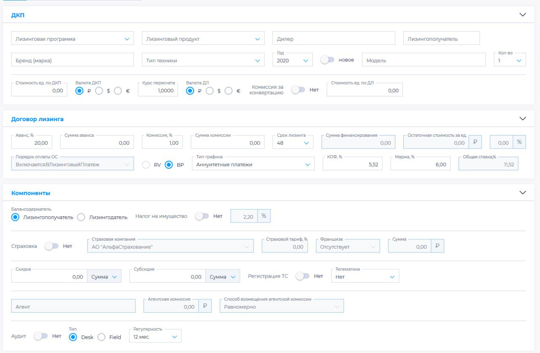Click the Аванс, % field
The height and width of the screenshot is (353, 540).
(x=32, y=143)
